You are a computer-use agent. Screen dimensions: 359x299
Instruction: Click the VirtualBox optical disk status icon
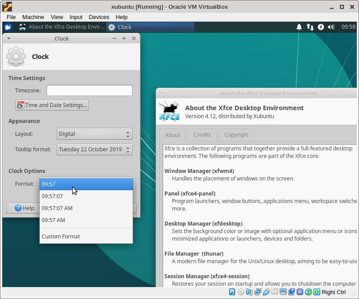241,292
